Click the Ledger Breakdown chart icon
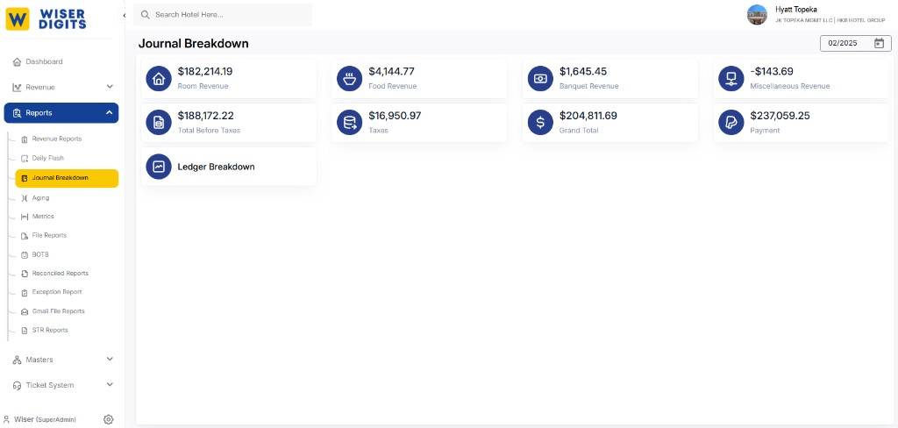 [159, 167]
